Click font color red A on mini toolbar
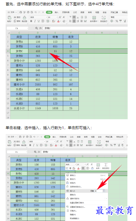 pos(78,168)
